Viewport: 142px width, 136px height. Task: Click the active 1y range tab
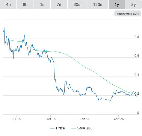pos(117,4)
